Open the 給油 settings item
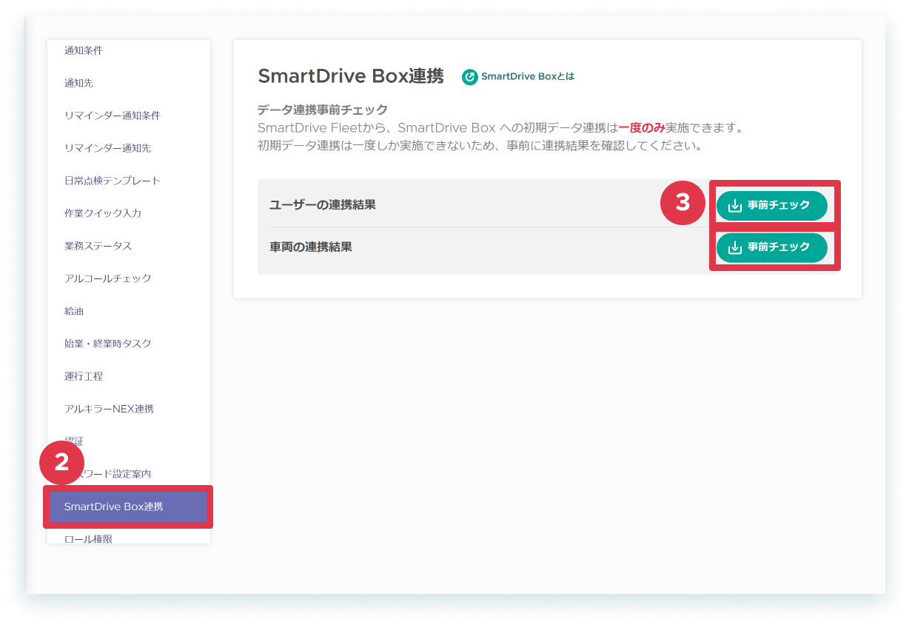The height and width of the screenshot is (625, 909). [74, 311]
